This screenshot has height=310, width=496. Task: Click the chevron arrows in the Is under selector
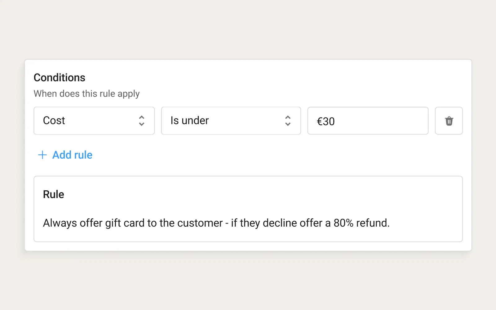288,121
